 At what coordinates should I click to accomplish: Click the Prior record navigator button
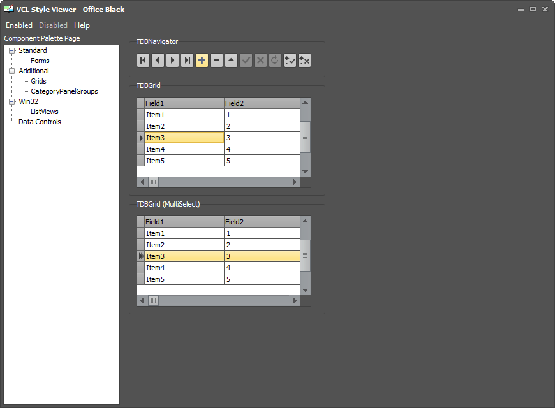coord(158,61)
